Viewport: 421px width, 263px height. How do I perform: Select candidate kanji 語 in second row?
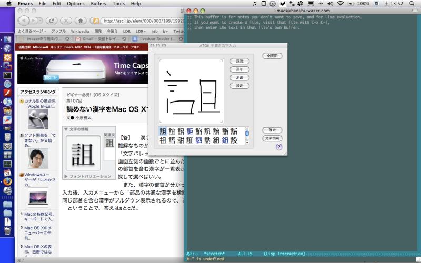(x=172, y=140)
